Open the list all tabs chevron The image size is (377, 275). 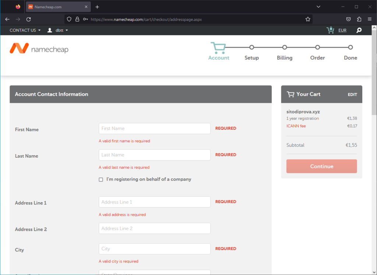coord(318,7)
